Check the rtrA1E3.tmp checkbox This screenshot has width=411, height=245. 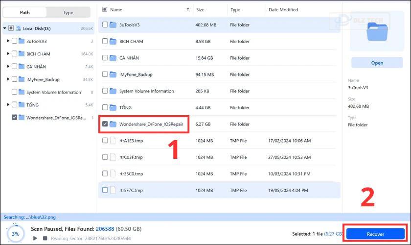pos(105,140)
